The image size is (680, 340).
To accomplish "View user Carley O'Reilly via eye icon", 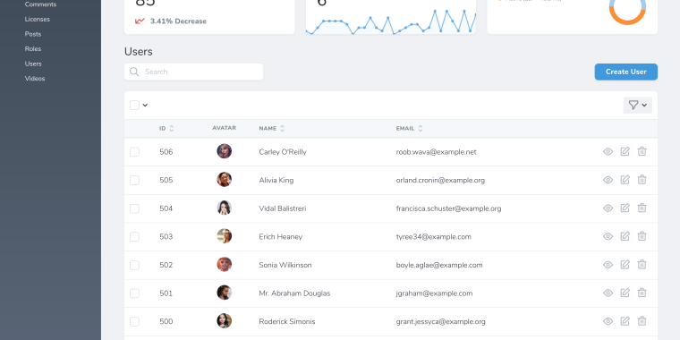I will coord(608,152).
